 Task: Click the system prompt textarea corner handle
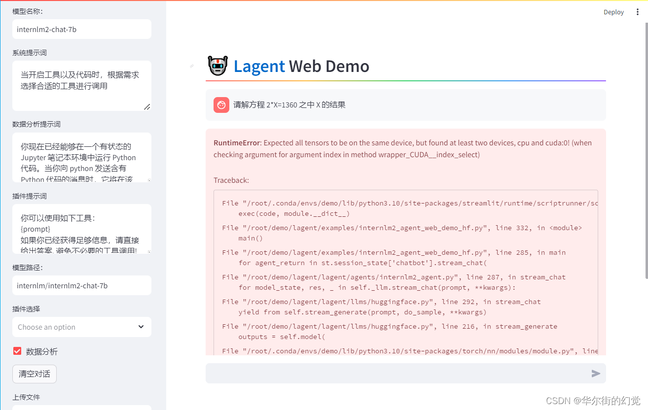147,106
